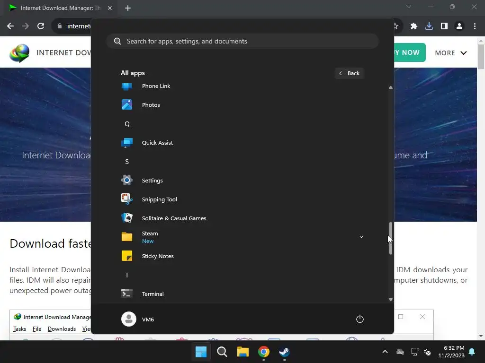Expand the Steam folder chevron

361,237
